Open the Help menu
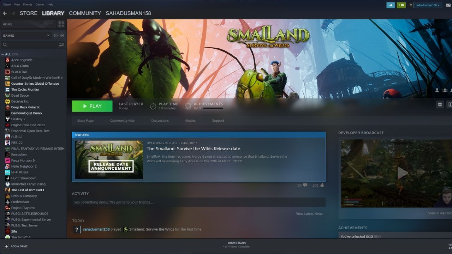This screenshot has width=452, height=254. (x=50, y=5)
